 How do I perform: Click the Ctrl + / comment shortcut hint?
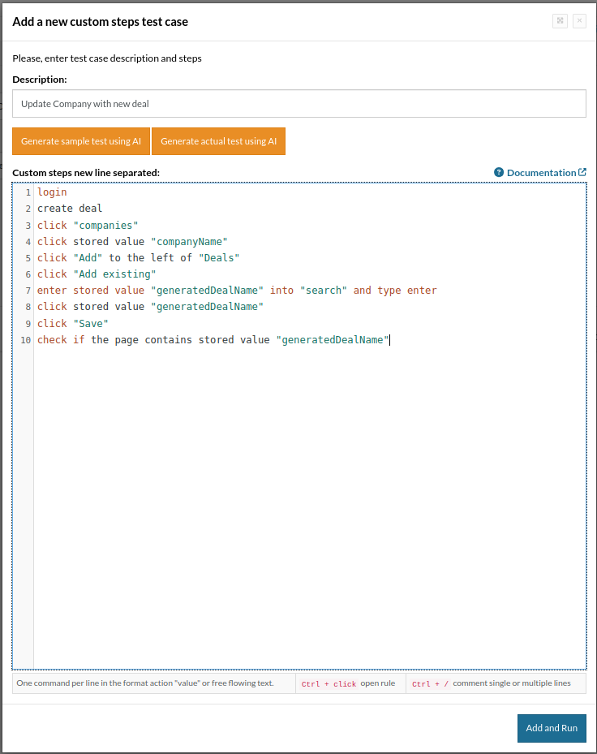click(x=491, y=683)
